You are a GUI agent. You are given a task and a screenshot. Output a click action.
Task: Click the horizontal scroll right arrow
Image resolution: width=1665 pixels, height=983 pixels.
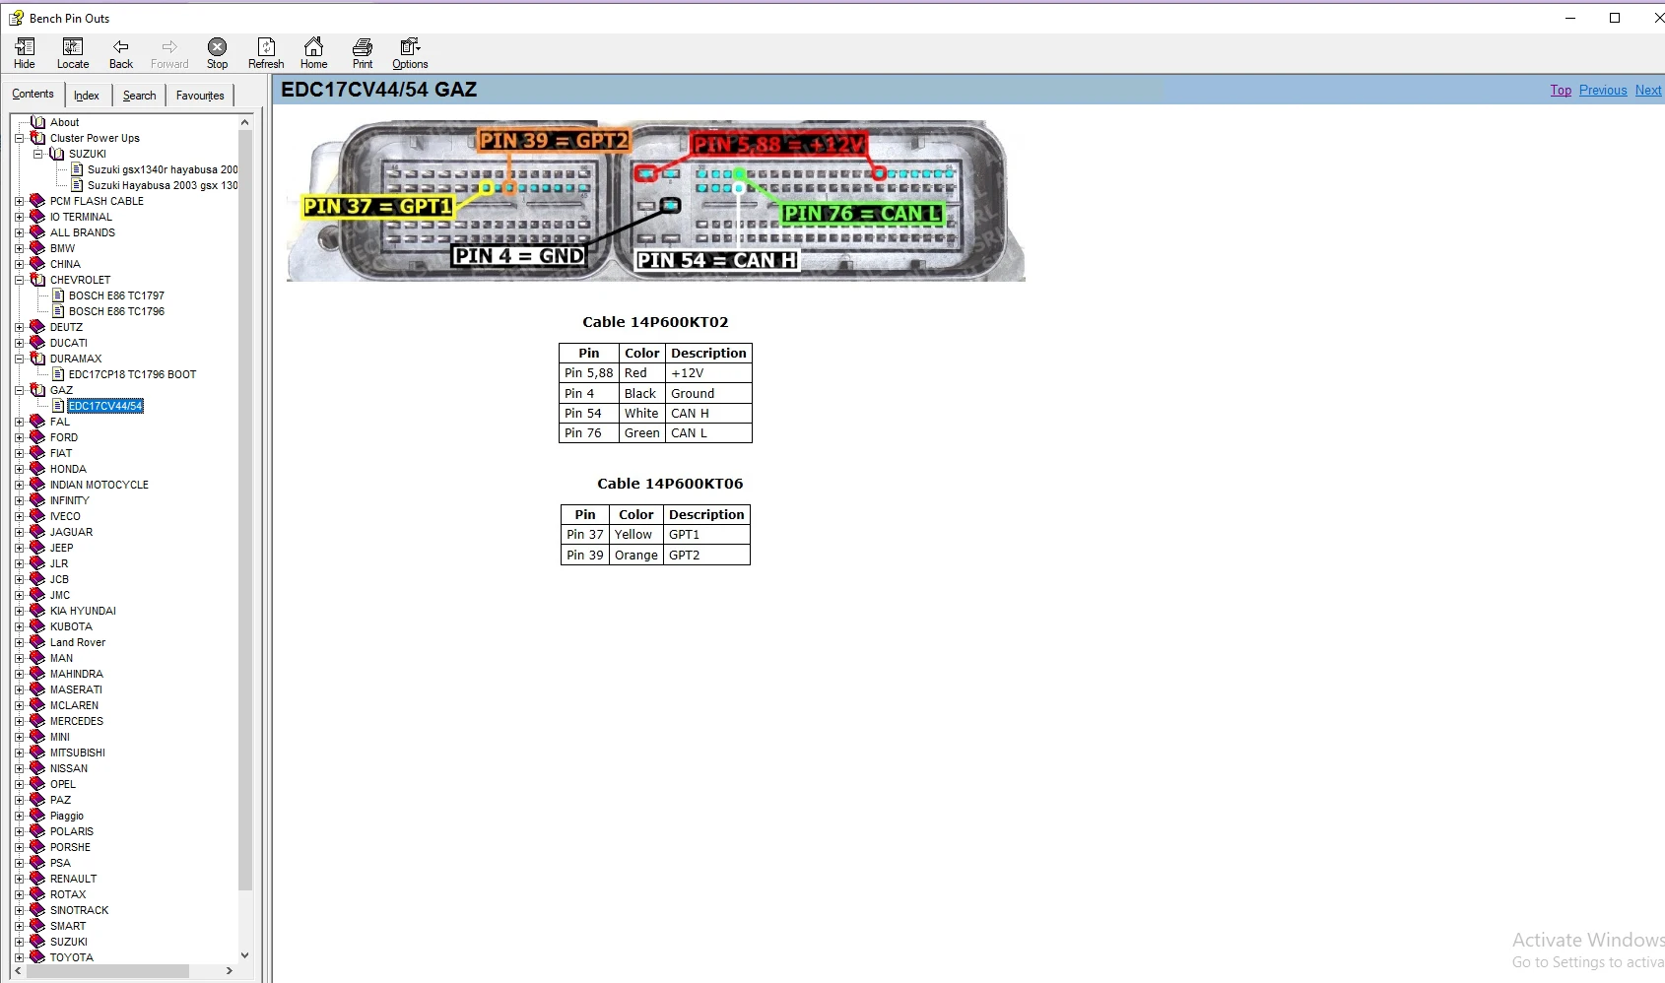[230, 971]
